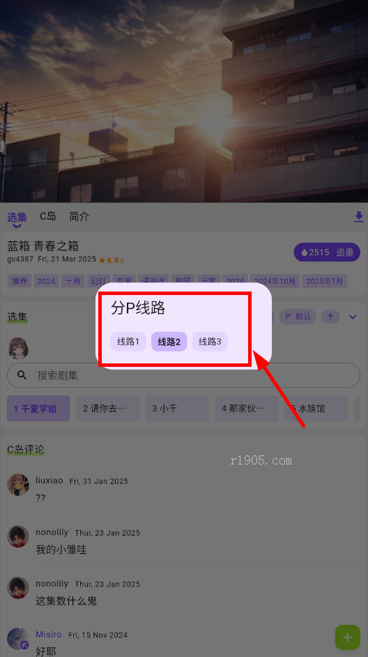Tap the download icon beside the tabs
The image size is (368, 657).
coord(359,217)
